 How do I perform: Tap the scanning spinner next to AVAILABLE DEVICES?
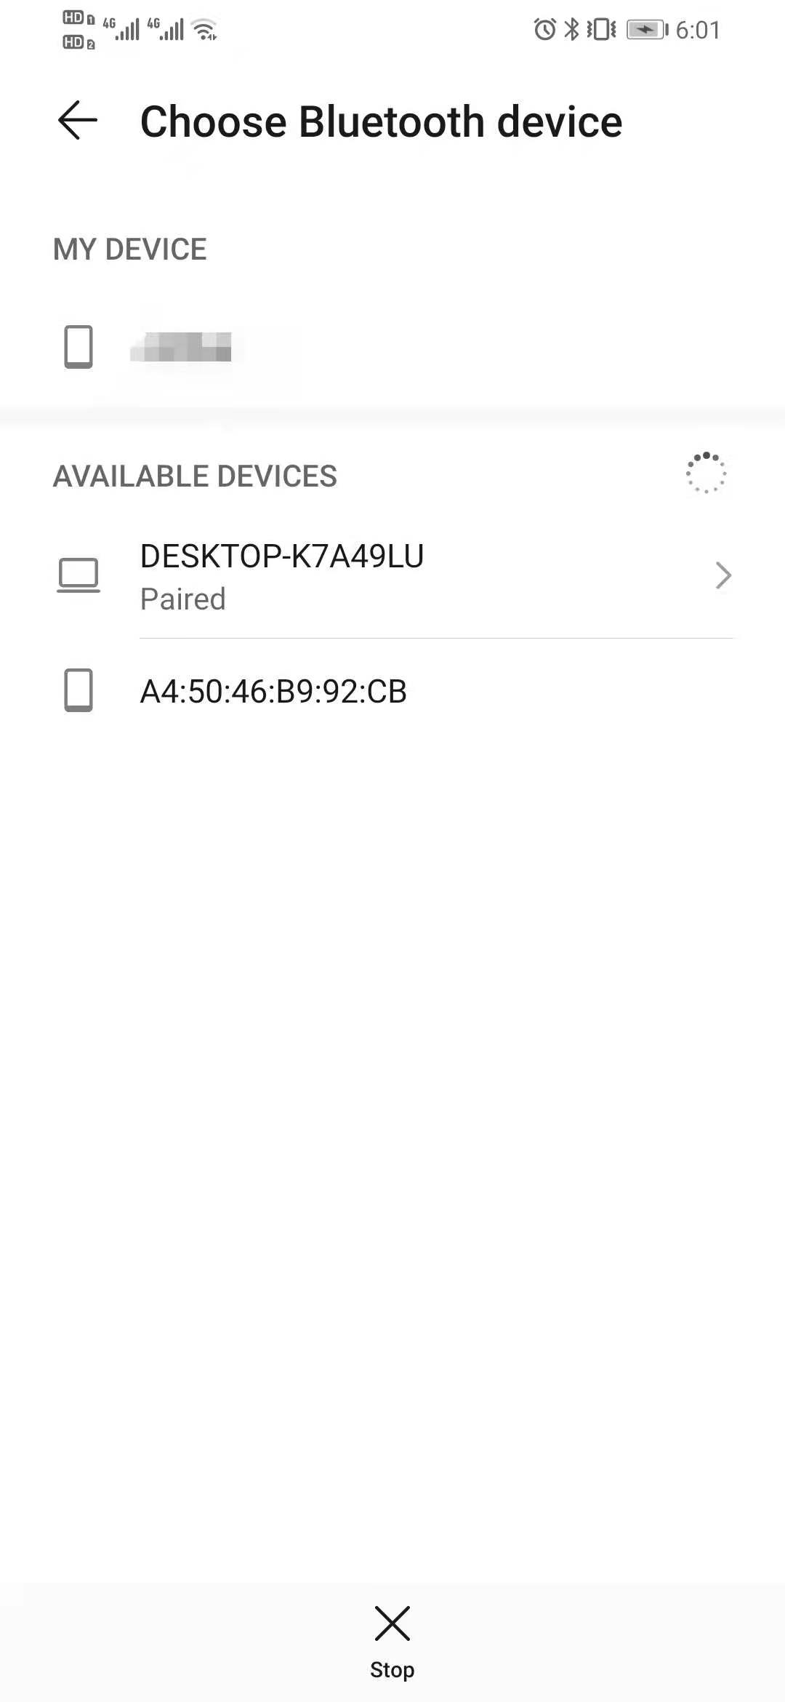point(706,474)
